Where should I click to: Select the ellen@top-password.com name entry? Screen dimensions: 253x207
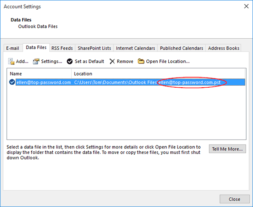43,82
